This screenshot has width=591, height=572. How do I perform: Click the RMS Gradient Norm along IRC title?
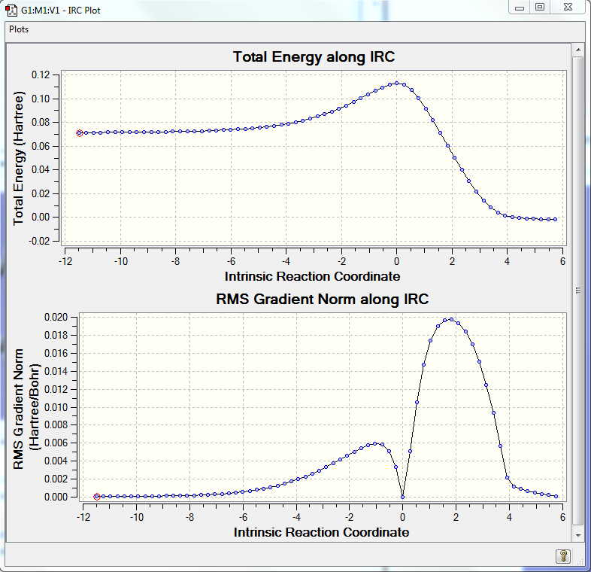click(323, 300)
